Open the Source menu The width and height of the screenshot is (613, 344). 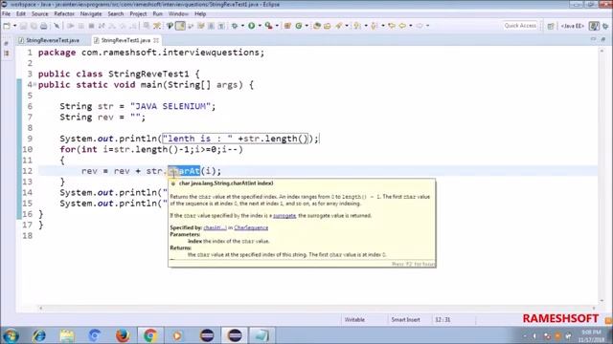[x=40, y=14]
